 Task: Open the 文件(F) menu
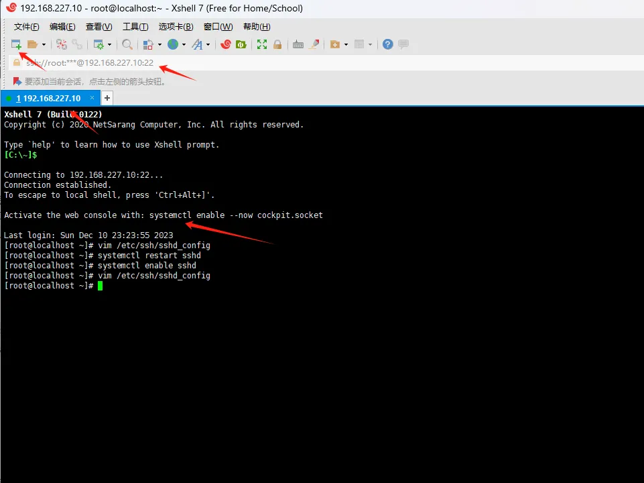tap(26, 27)
